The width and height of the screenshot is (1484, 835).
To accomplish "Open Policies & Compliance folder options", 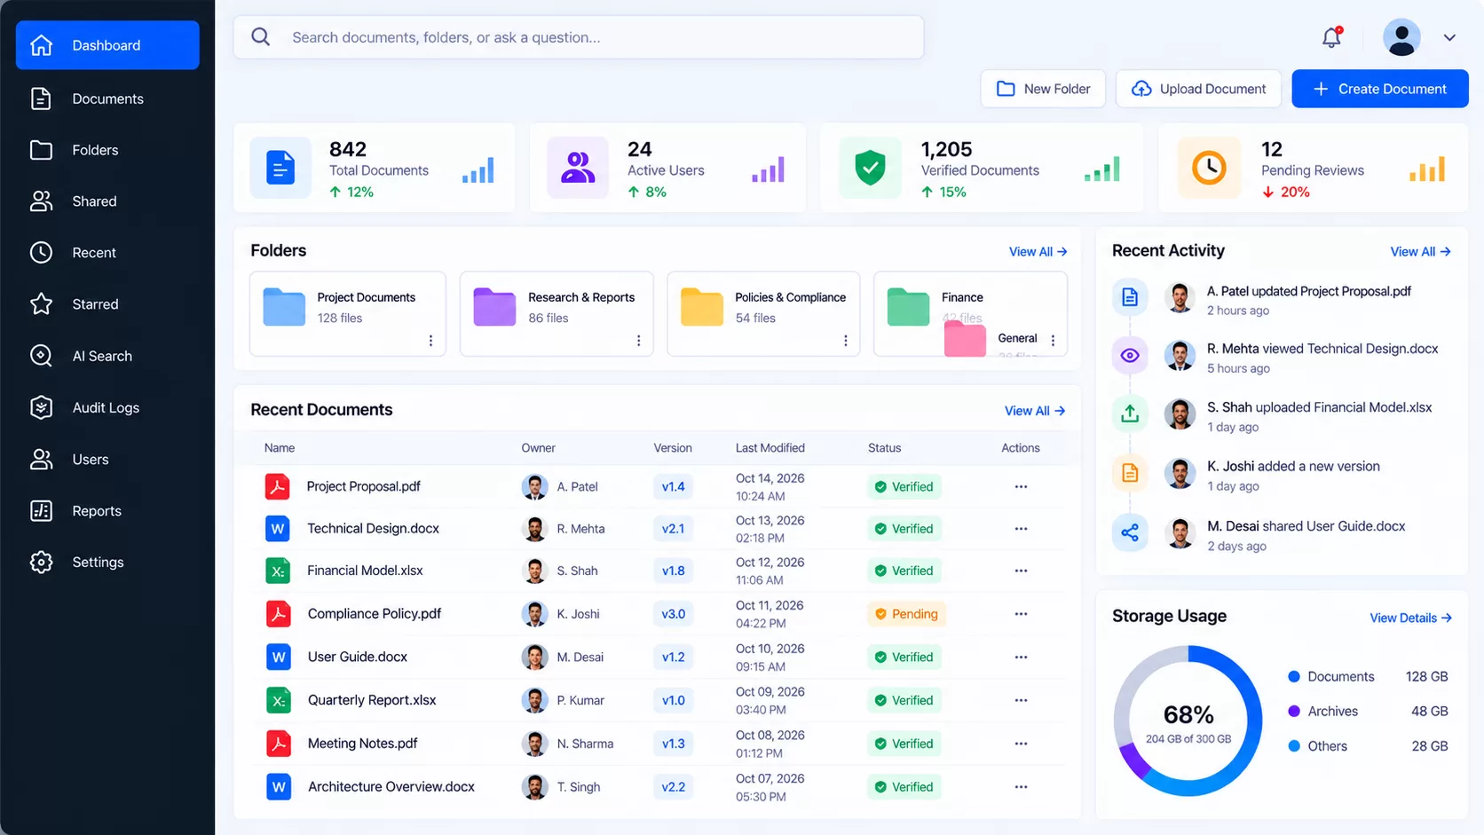I will click(845, 341).
